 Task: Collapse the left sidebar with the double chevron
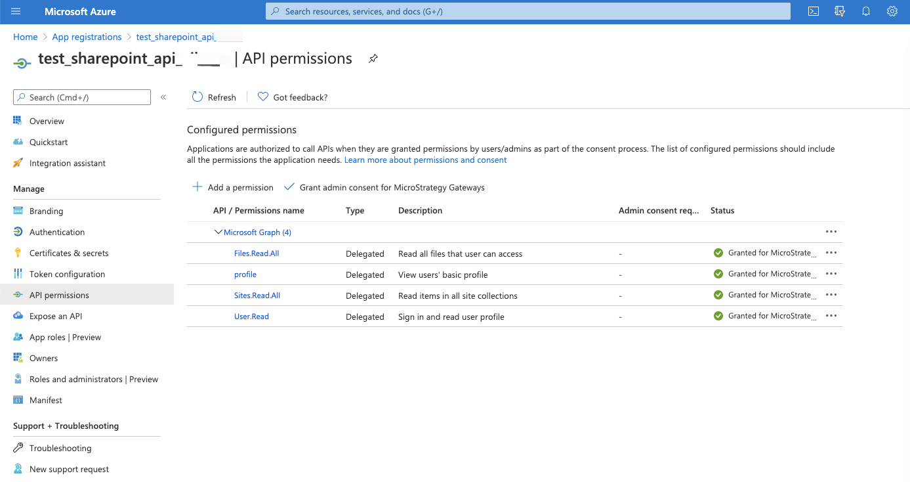tap(163, 97)
